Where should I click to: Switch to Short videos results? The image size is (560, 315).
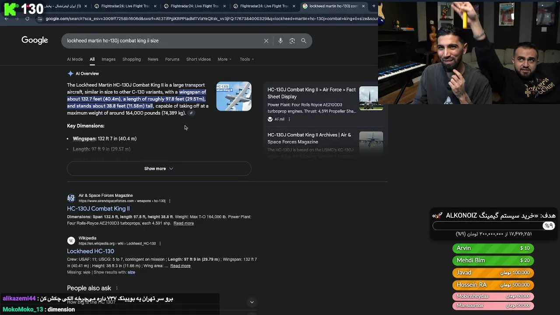click(198, 59)
